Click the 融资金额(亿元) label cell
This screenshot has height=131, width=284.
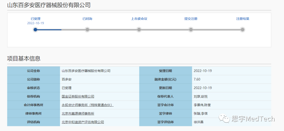coord(166,79)
